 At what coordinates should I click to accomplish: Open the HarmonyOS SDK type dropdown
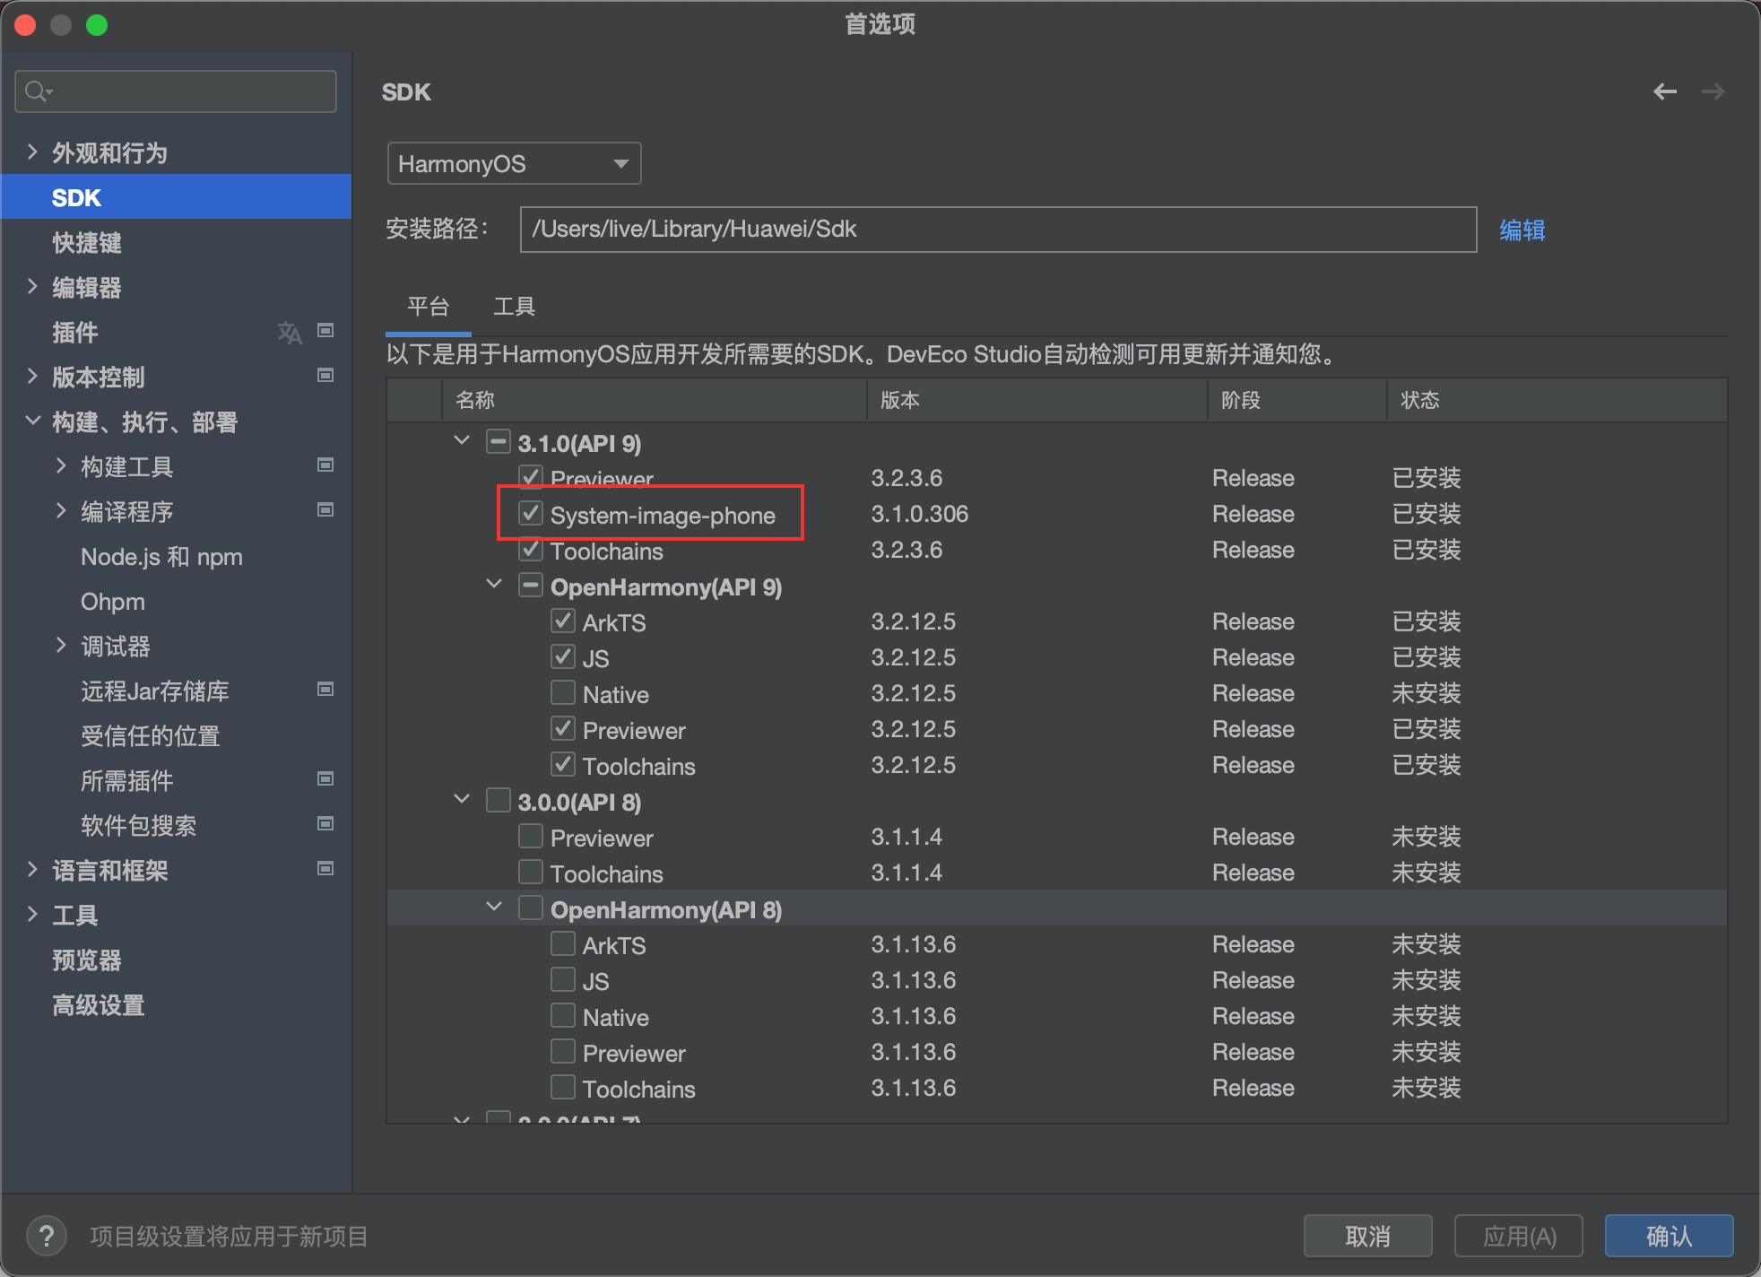click(x=514, y=163)
